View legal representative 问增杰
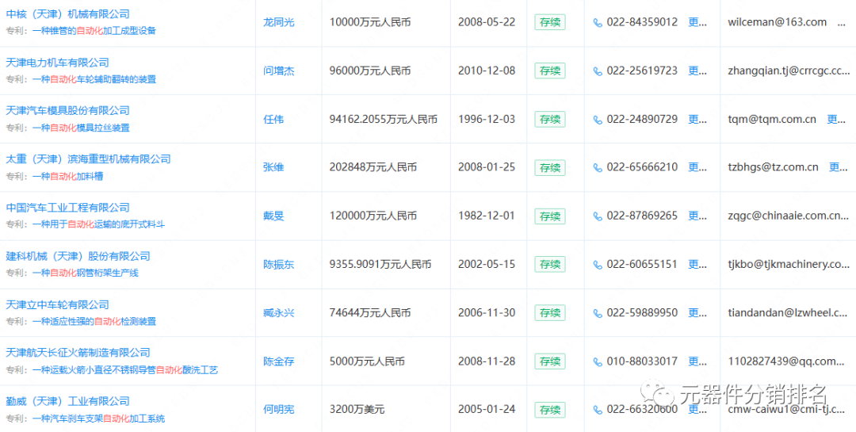 (279, 71)
